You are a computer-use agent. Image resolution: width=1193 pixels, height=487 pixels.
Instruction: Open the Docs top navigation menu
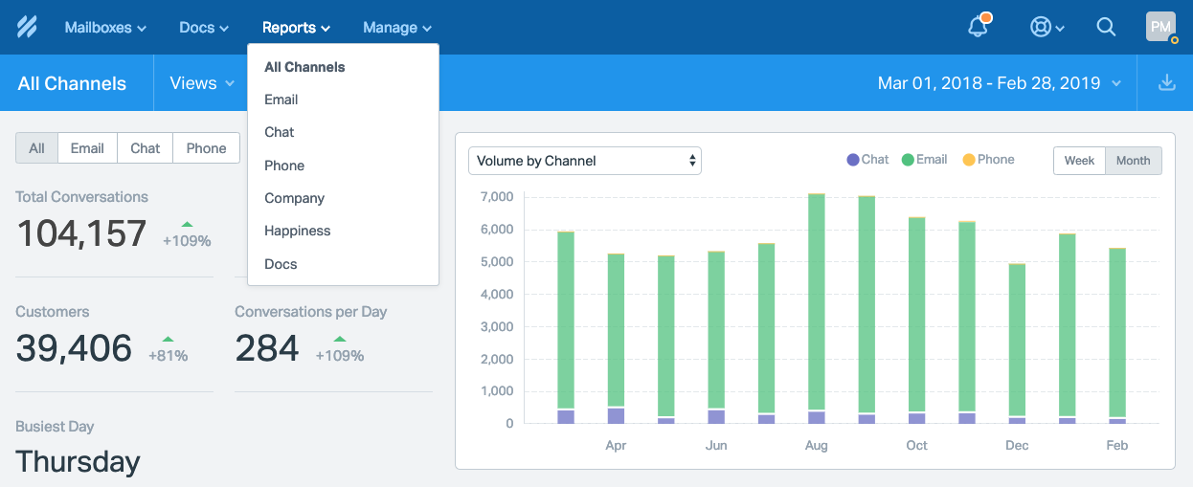coord(204,28)
